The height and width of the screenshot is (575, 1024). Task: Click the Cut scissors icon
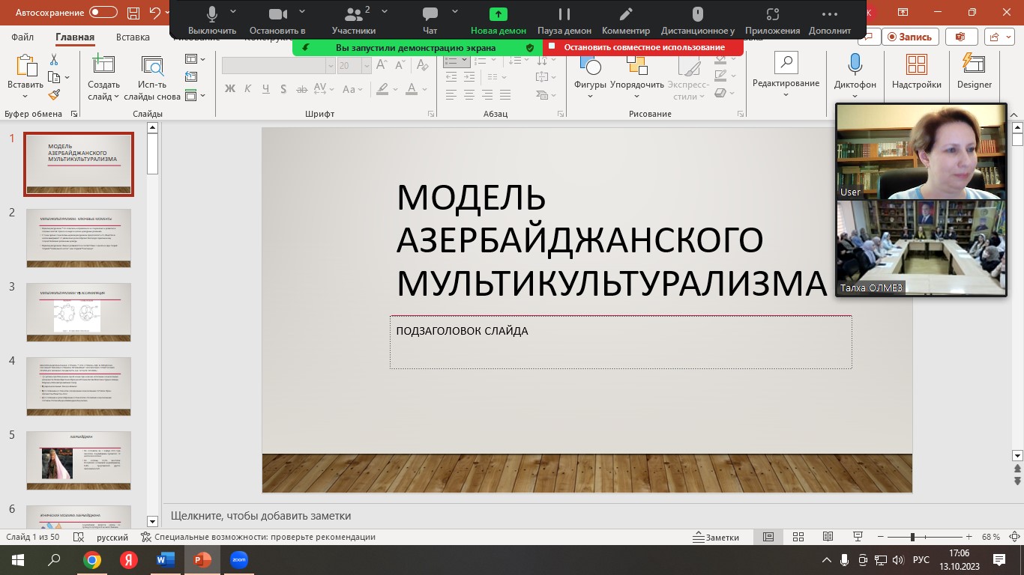(54, 60)
